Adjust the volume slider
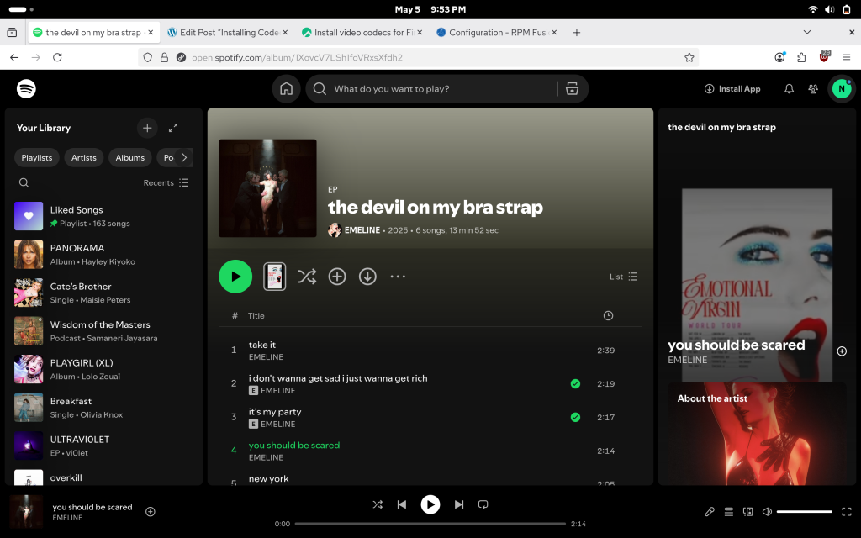This screenshot has width=861, height=538. point(805,512)
